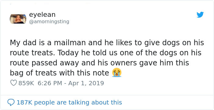
Task: Click the word "mailman" in the tweet
Action: tap(70, 43)
